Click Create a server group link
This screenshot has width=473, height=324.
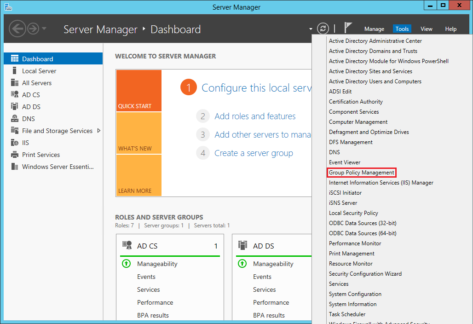tap(254, 153)
